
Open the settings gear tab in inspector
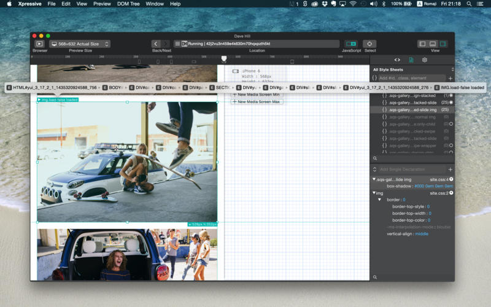424,60
